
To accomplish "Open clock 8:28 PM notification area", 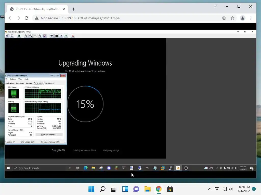I will [244, 189].
